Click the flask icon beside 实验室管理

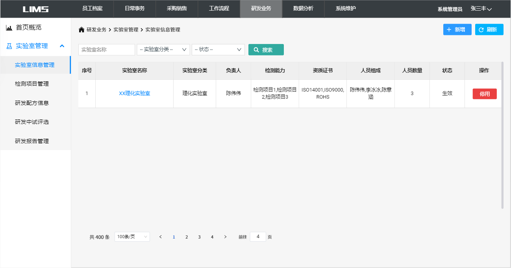click(x=9, y=46)
